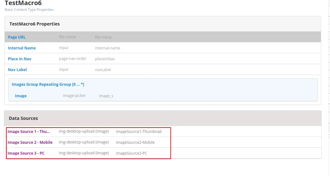Click the imageSource2-Mobile variable name
Screen dimensions: 330x176
pos(135,143)
